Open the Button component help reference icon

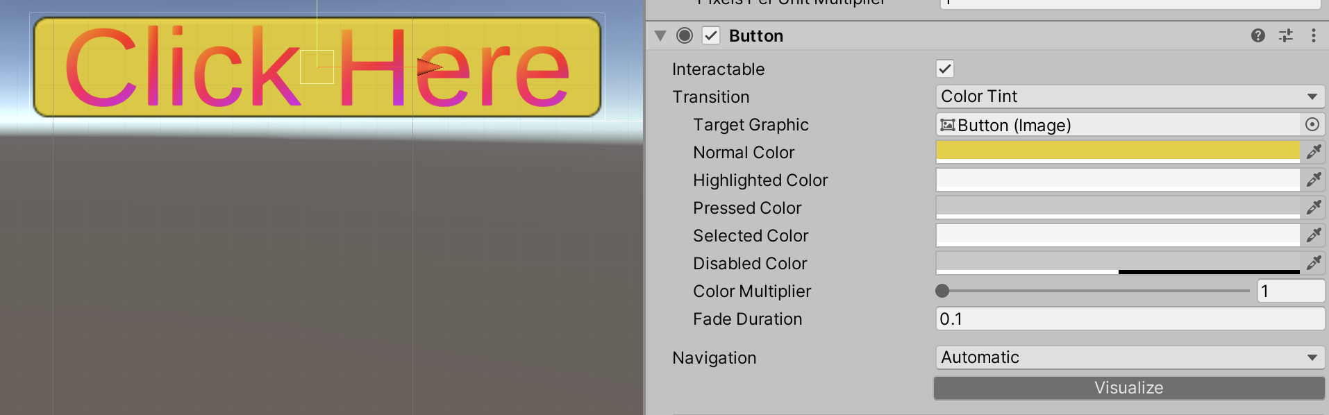click(x=1257, y=35)
